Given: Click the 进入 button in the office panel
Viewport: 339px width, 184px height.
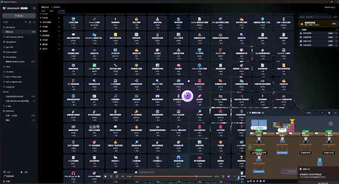Looking at the screenshot, I should point(308,113).
